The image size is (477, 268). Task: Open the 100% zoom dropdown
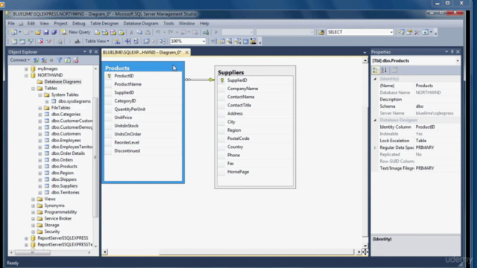pyautogui.click(x=203, y=42)
